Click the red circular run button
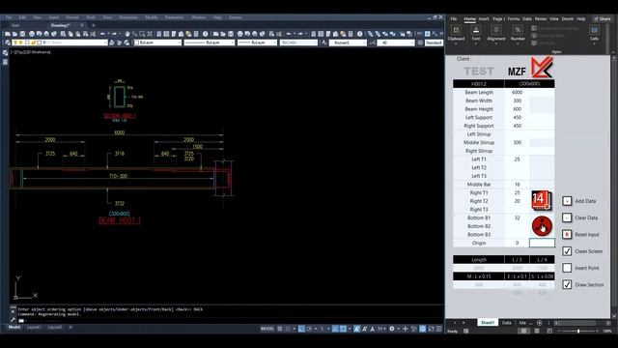Image resolution: width=618 pixels, height=348 pixels. coord(542,226)
